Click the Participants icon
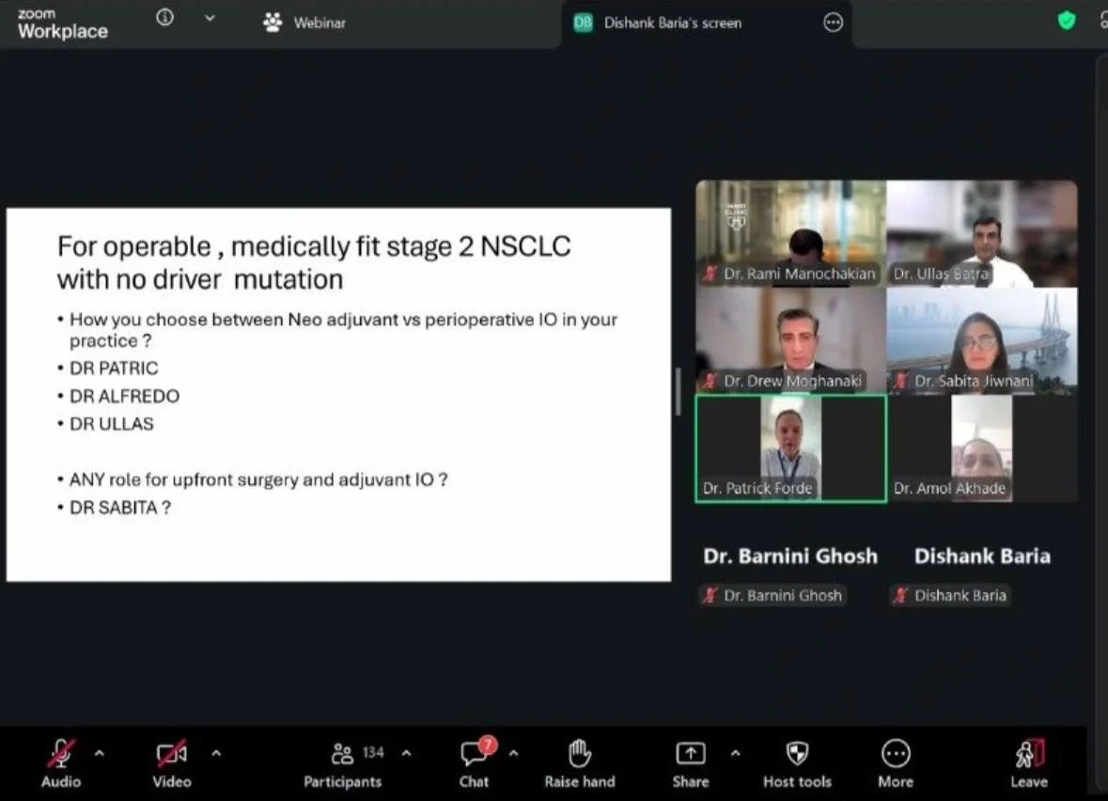The height and width of the screenshot is (801, 1108). [343, 754]
